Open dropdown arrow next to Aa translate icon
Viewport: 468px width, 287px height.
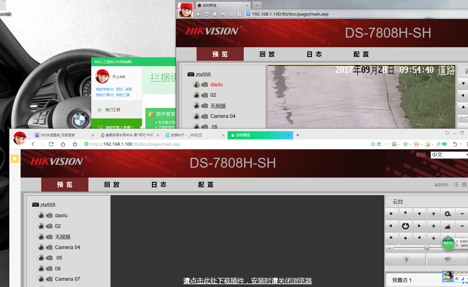coord(421,144)
